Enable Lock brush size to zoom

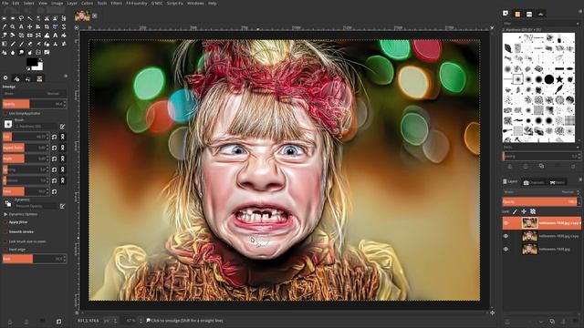pyautogui.click(x=5, y=241)
